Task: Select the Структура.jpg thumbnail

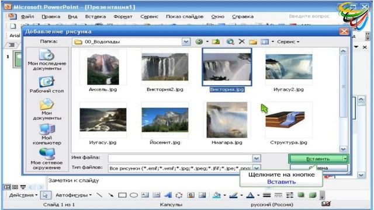Action: coord(289,120)
